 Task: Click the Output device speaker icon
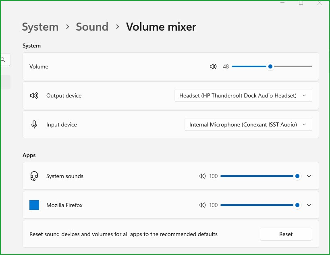click(x=34, y=95)
